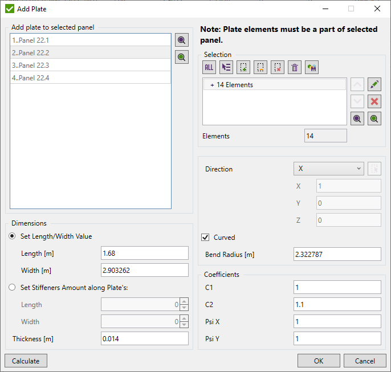Select Set Length/Width Value radio button
The width and height of the screenshot is (391, 372).
pyautogui.click(x=12, y=236)
